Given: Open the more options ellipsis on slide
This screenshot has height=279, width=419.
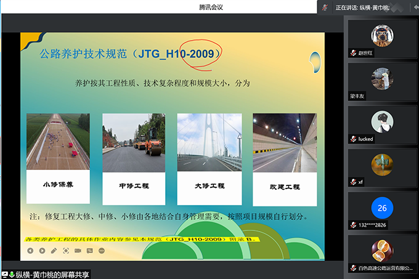Looking at the screenshot, I should click(x=102, y=251).
